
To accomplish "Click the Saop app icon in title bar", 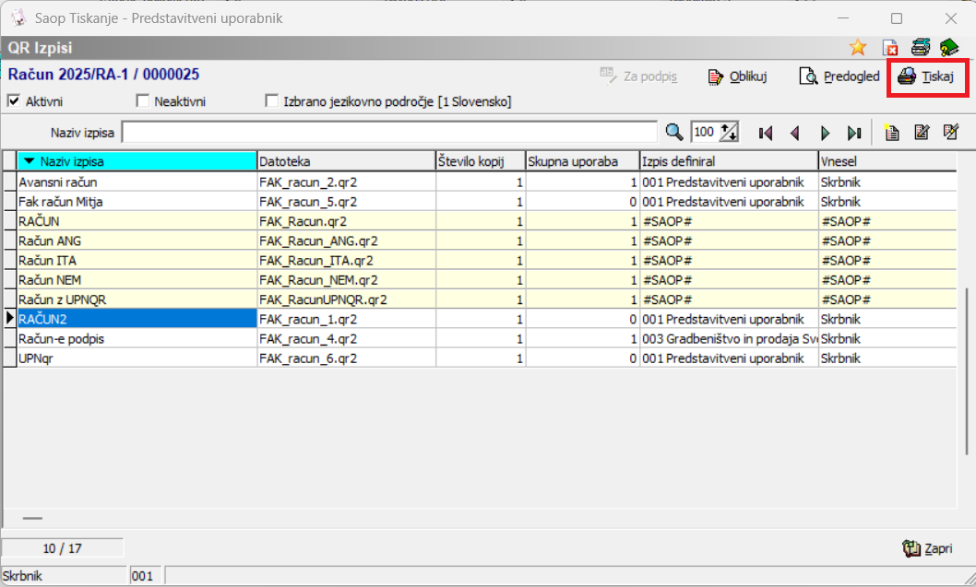I will click(18, 18).
